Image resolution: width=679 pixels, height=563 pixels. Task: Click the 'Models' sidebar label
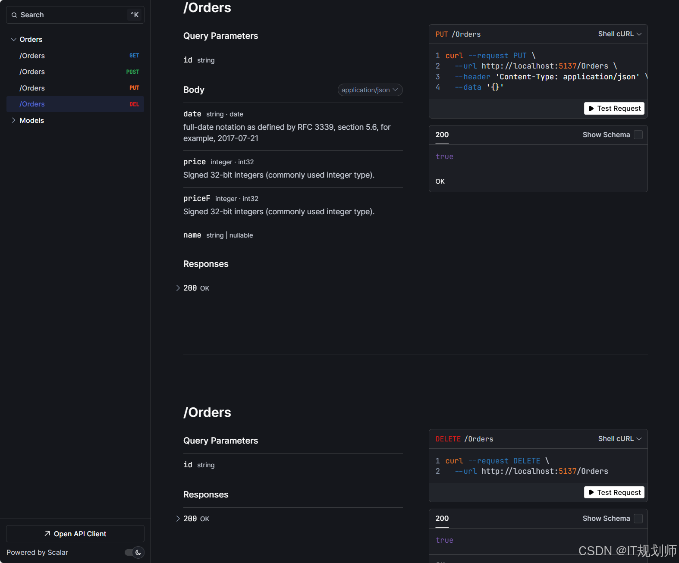32,120
